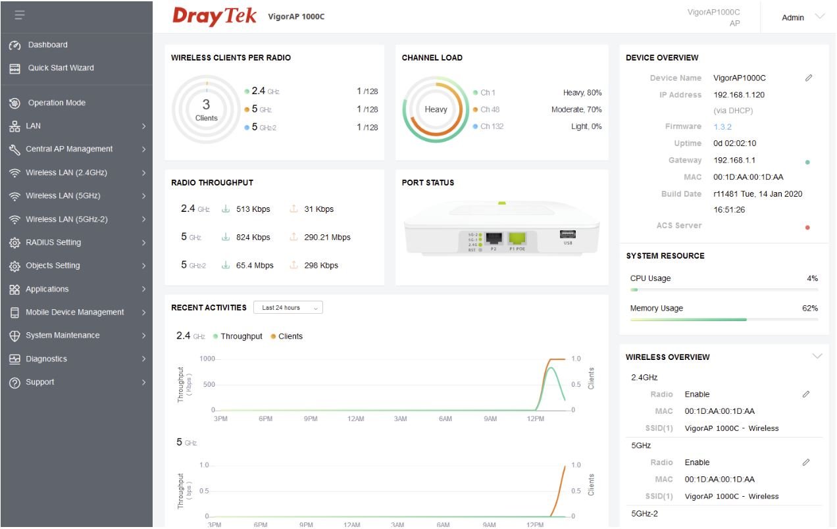
Task: Collapse the Wireless Overview panel
Action: (x=817, y=356)
